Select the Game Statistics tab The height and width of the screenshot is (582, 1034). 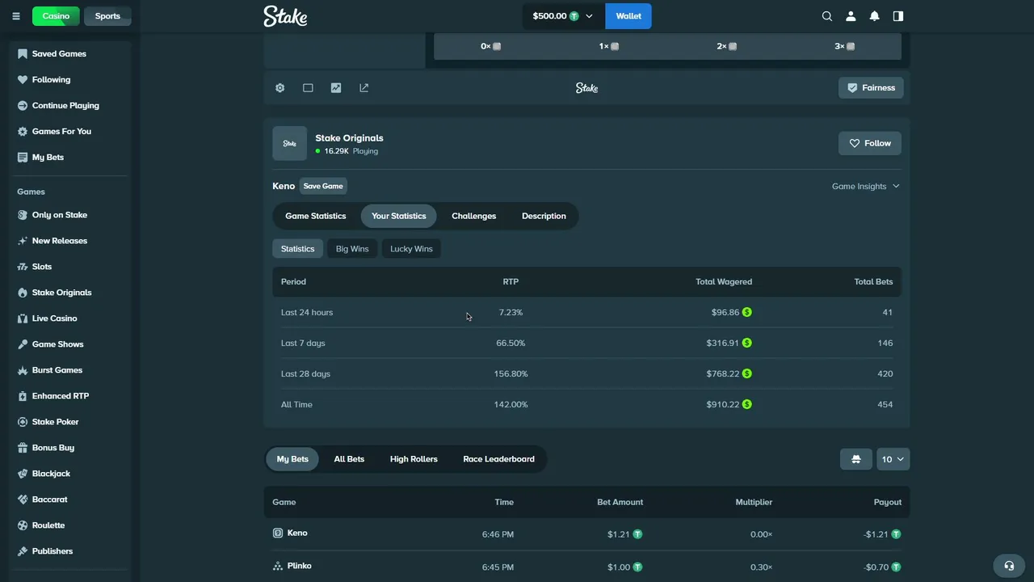[x=316, y=217]
